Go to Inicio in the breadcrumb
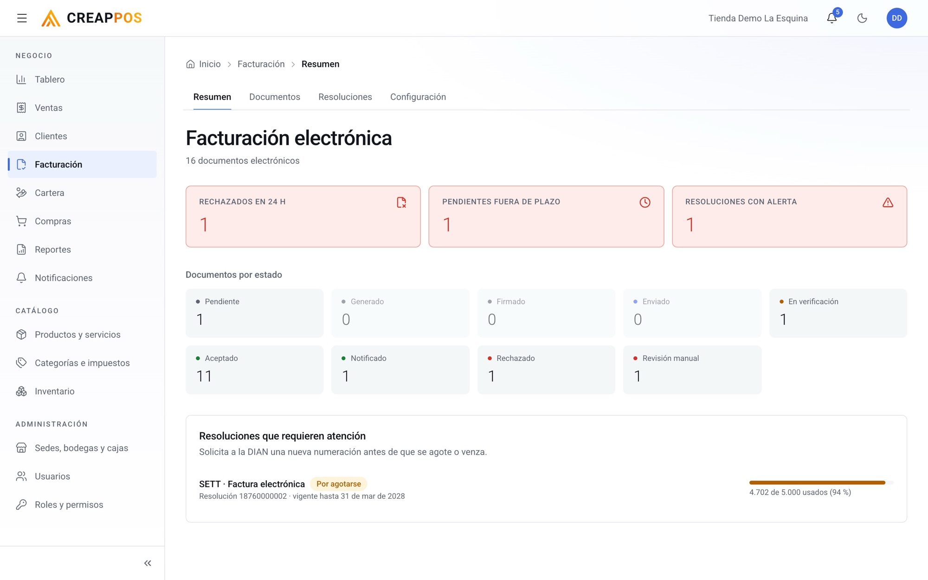The height and width of the screenshot is (580, 928). [204, 64]
